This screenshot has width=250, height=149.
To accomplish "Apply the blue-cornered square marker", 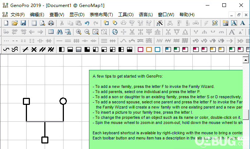I will click(168, 50).
